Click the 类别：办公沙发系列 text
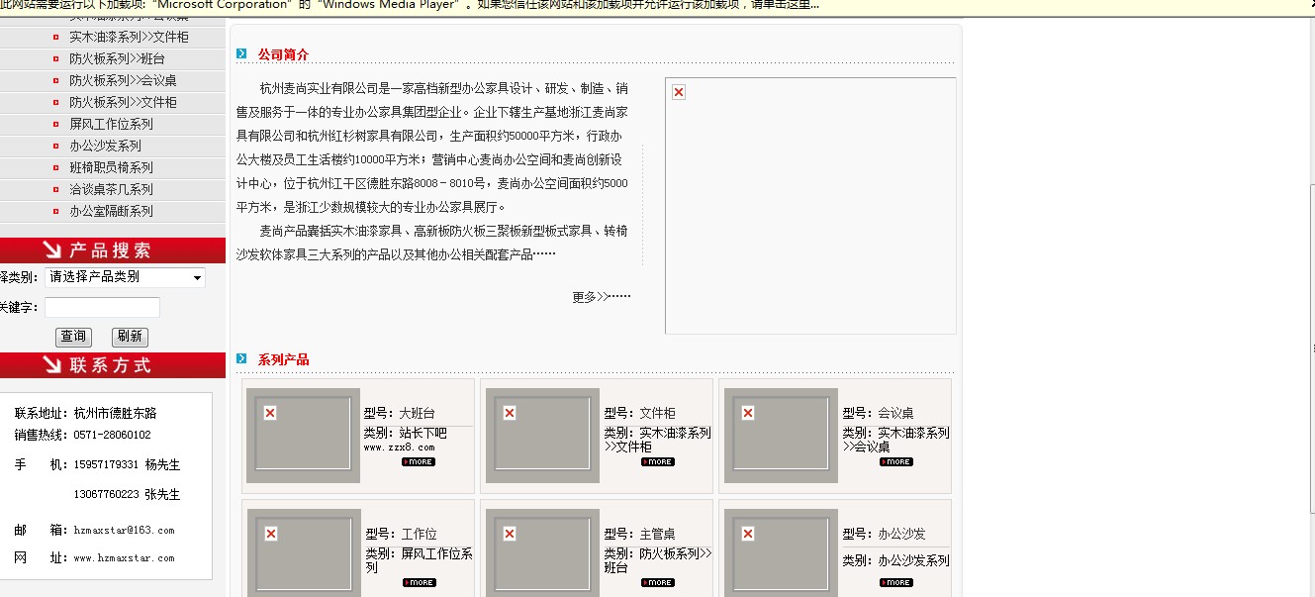The height and width of the screenshot is (597, 1315). coord(895,561)
